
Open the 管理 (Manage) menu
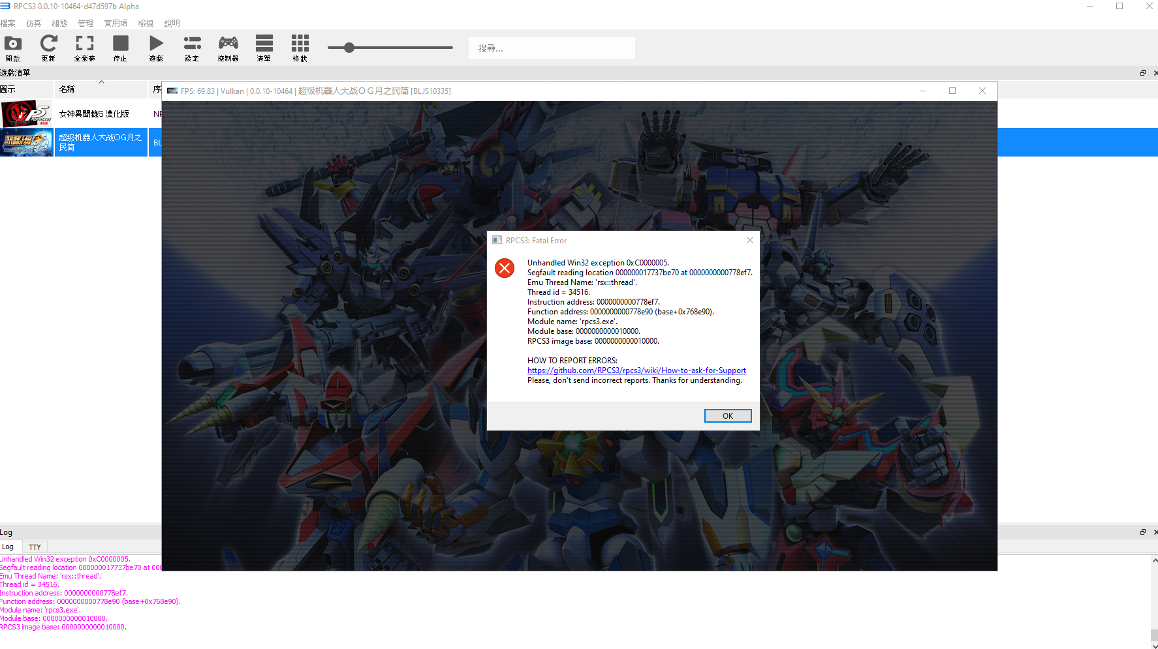pos(86,23)
